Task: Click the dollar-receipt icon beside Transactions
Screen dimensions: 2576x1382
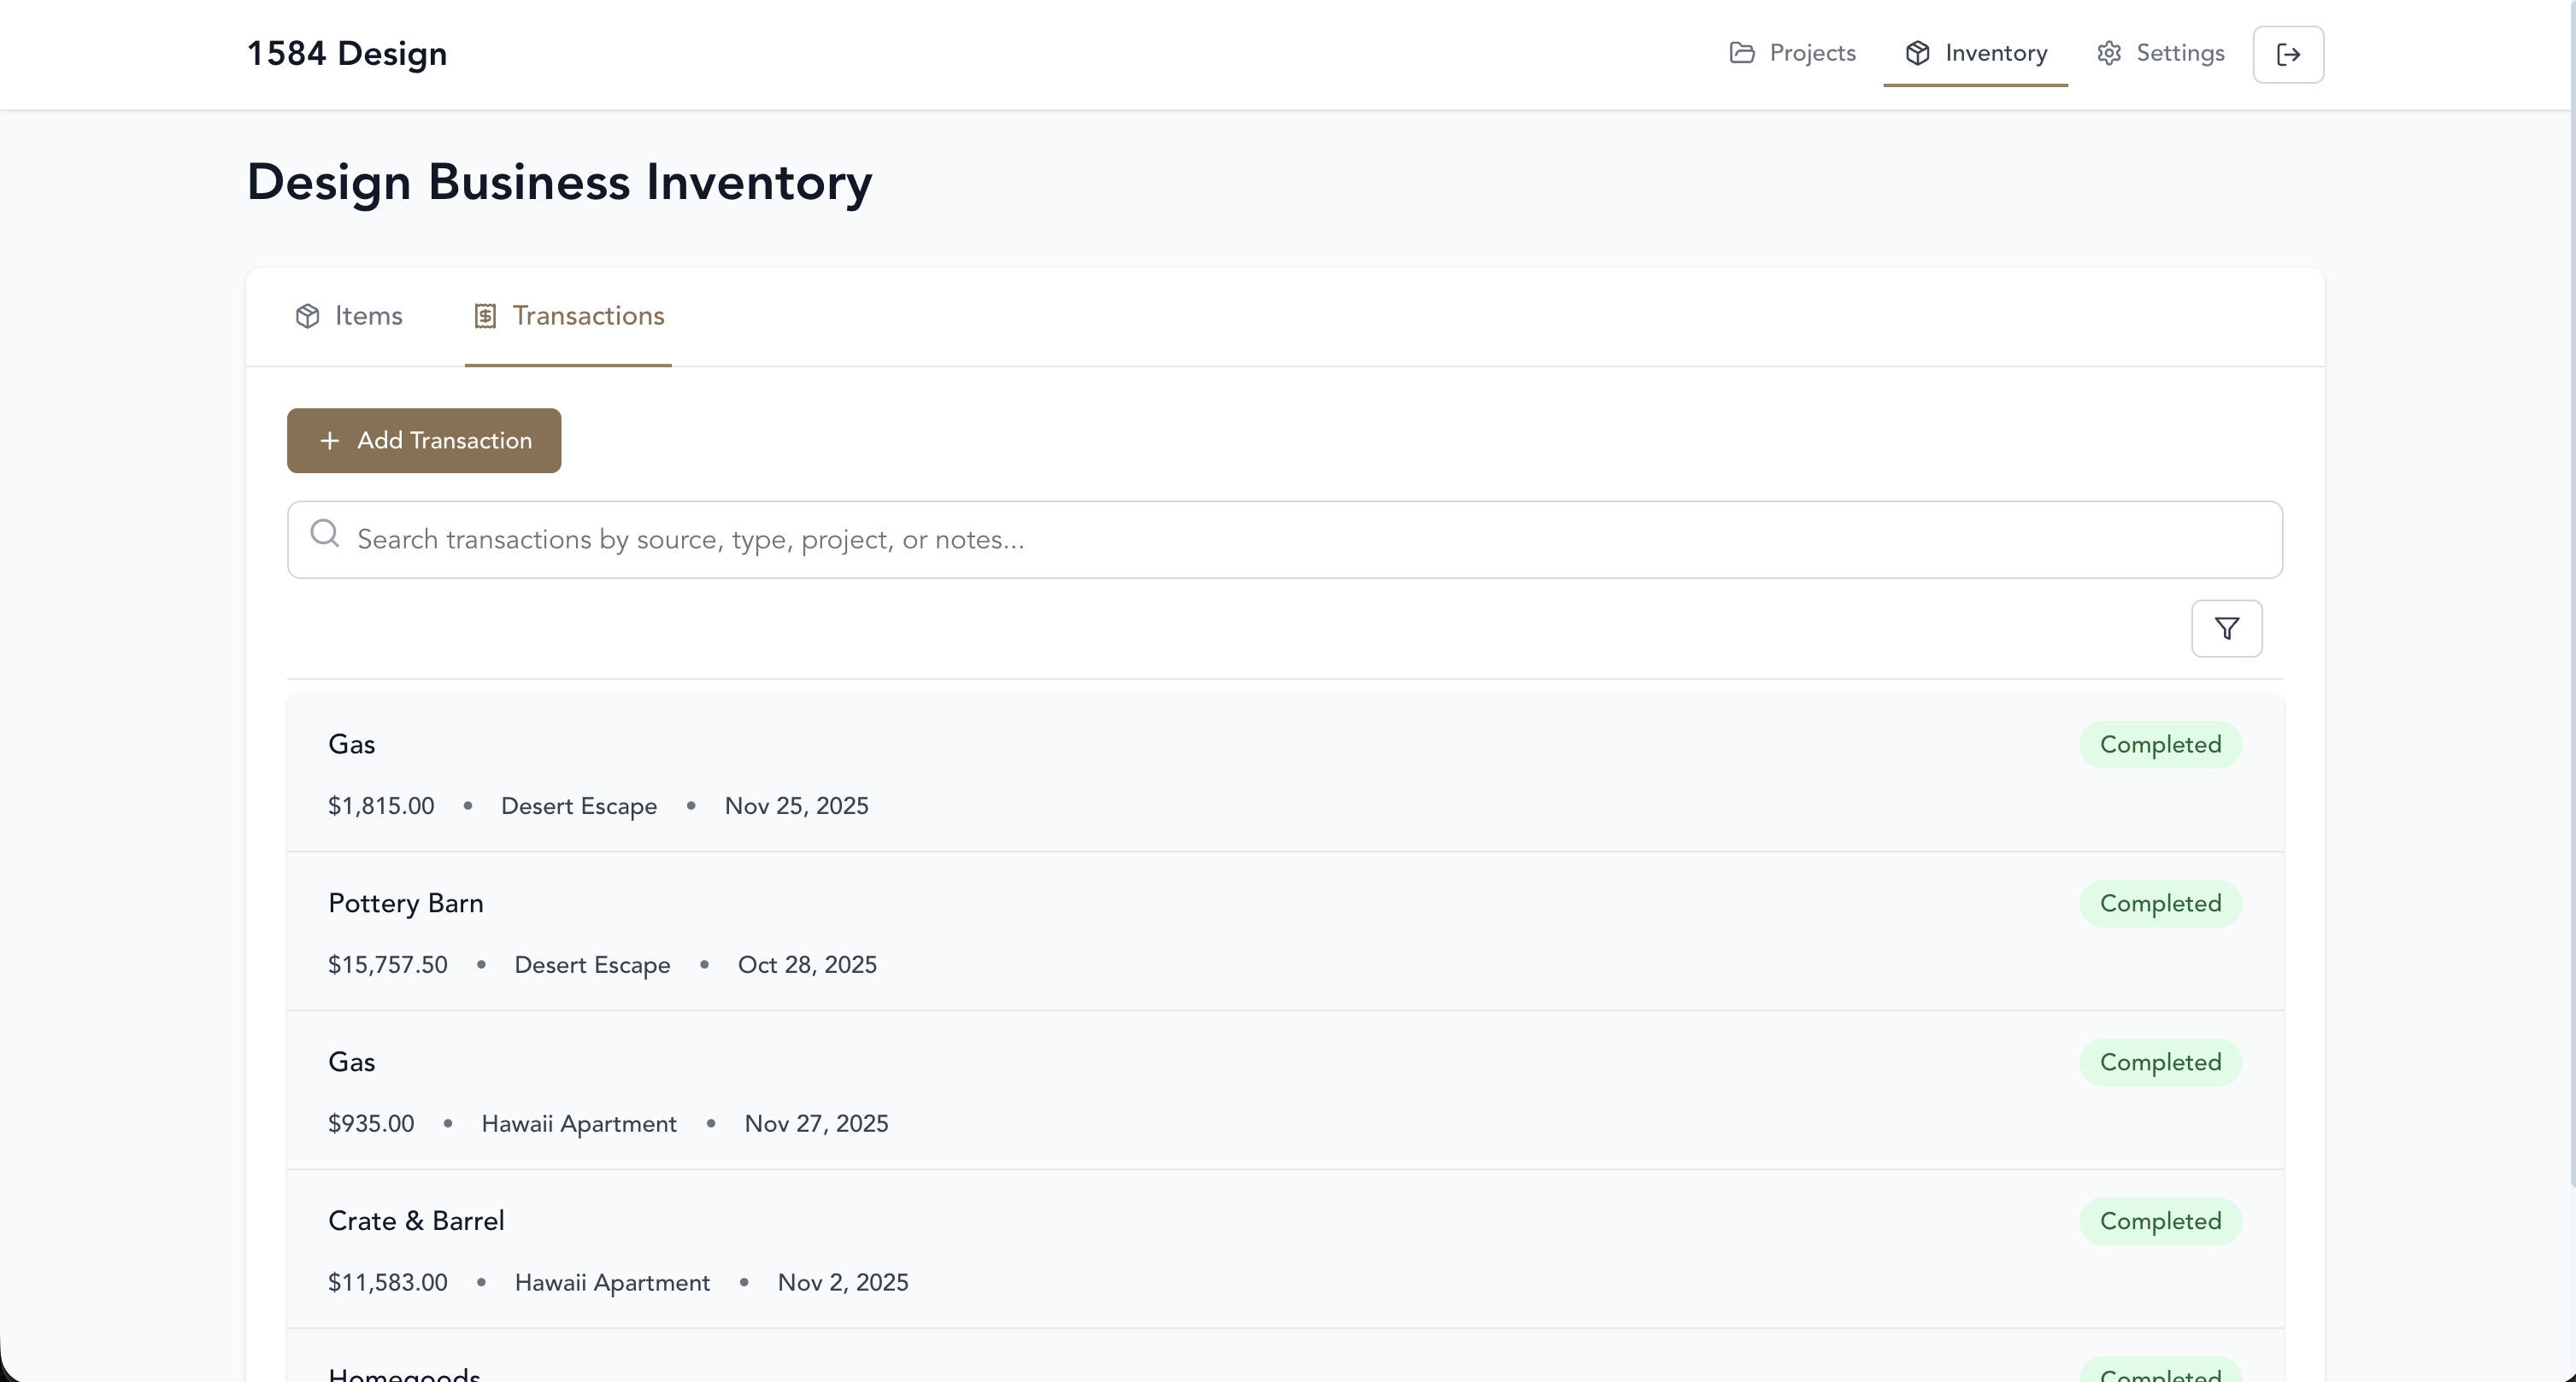Action: coord(486,315)
